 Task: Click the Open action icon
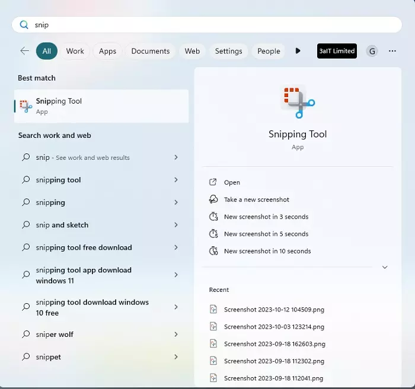[213, 182]
